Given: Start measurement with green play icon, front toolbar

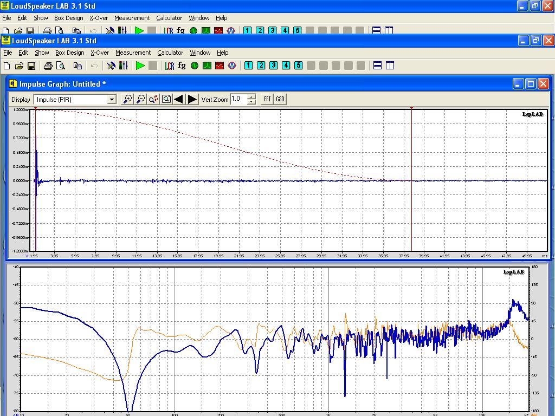Looking at the screenshot, I should [140, 66].
